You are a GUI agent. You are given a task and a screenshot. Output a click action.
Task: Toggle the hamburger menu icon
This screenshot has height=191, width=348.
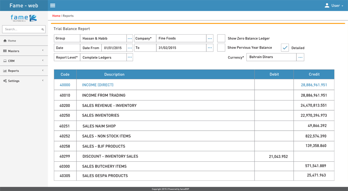click(53, 5)
